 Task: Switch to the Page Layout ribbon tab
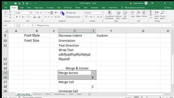click(x=39, y=8)
